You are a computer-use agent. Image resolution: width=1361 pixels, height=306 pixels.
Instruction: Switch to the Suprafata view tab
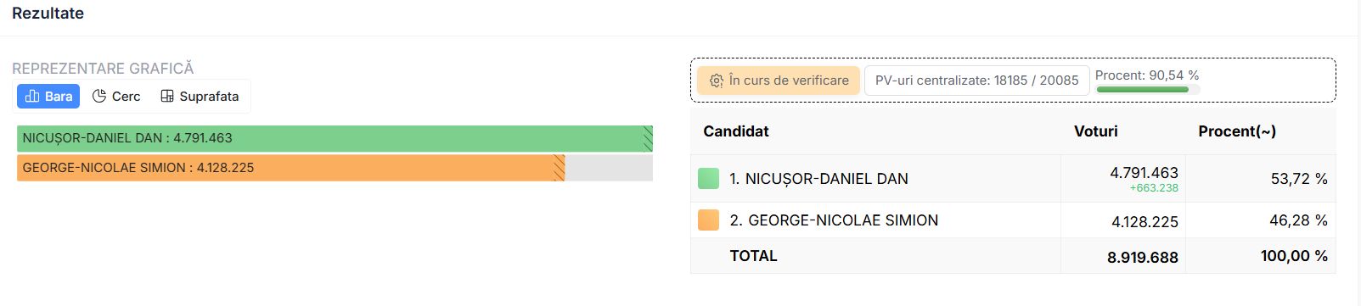[200, 97]
